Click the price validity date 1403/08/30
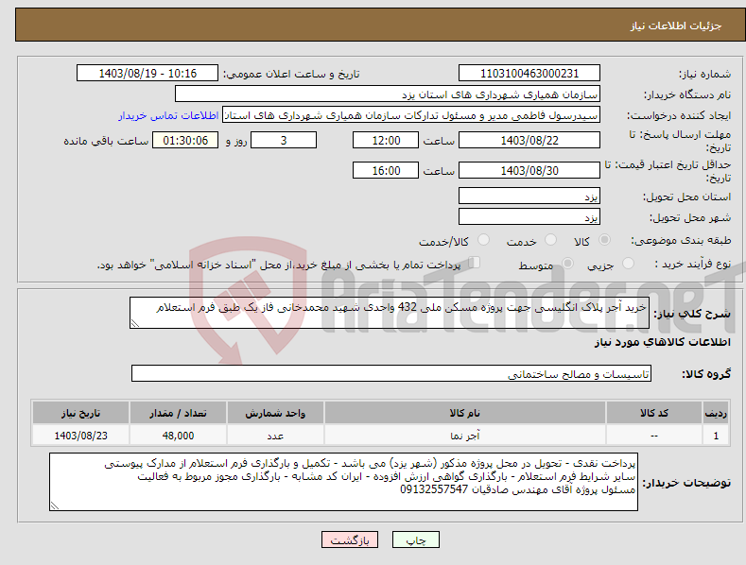The height and width of the screenshot is (565, 746). (529, 170)
